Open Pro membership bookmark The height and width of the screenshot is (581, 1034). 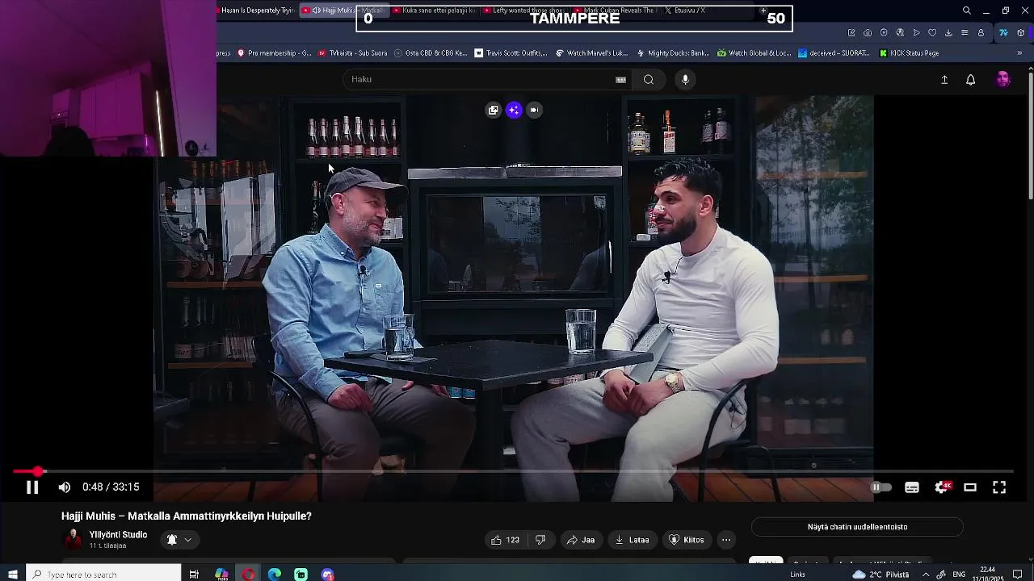click(274, 53)
